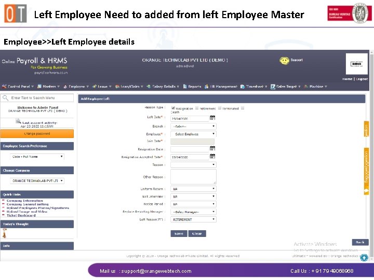Image resolution: width=374 pixels, height=280 pixels.
Task: Open the Change Company dropdown
Action: pos(37,181)
